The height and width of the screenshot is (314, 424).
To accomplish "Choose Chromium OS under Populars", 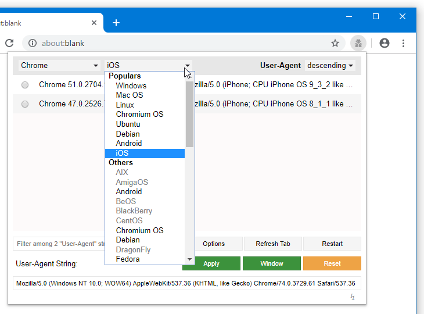I will click(145, 115).
